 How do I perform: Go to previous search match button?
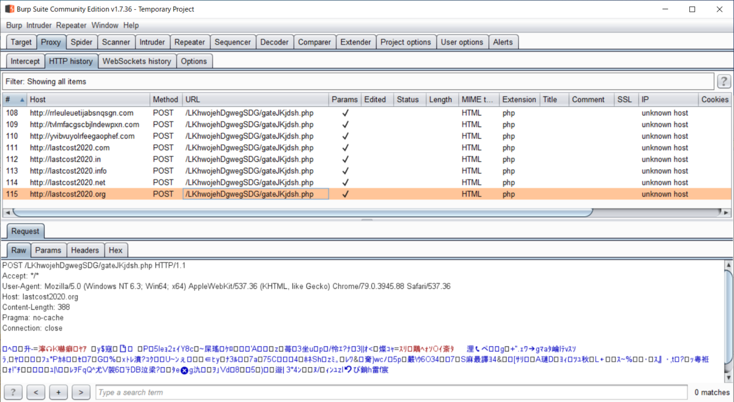[36, 392]
